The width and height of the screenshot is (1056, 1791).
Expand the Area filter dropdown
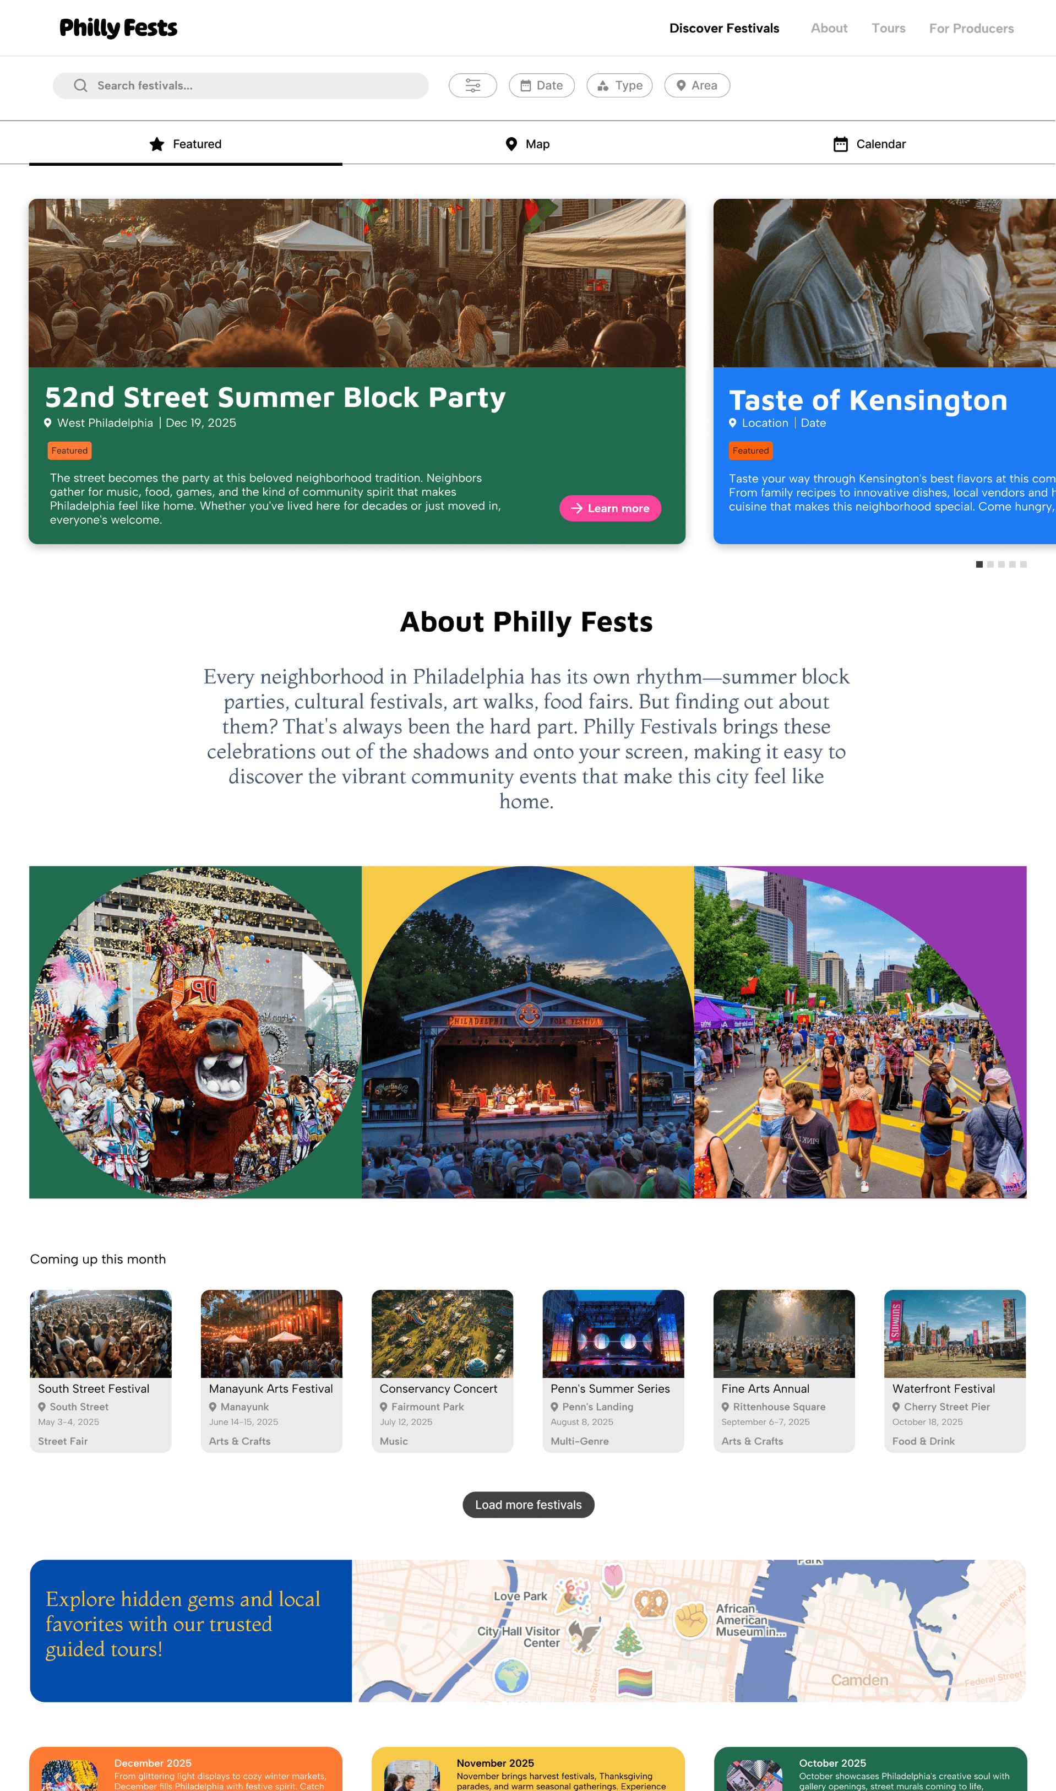pyautogui.click(x=696, y=85)
